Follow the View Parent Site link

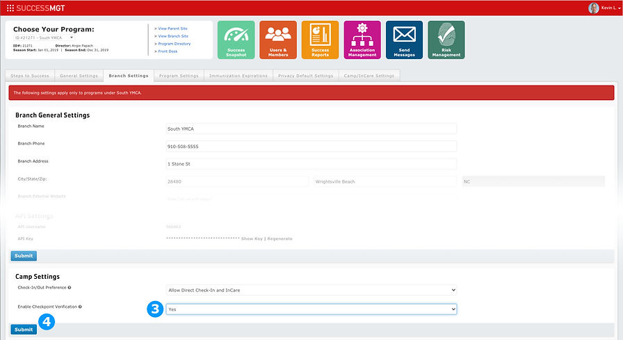(173, 29)
